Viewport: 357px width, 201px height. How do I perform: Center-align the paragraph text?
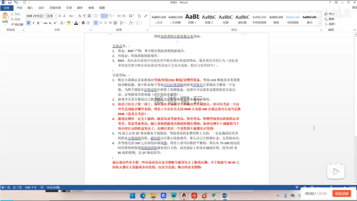[x=101, y=23]
